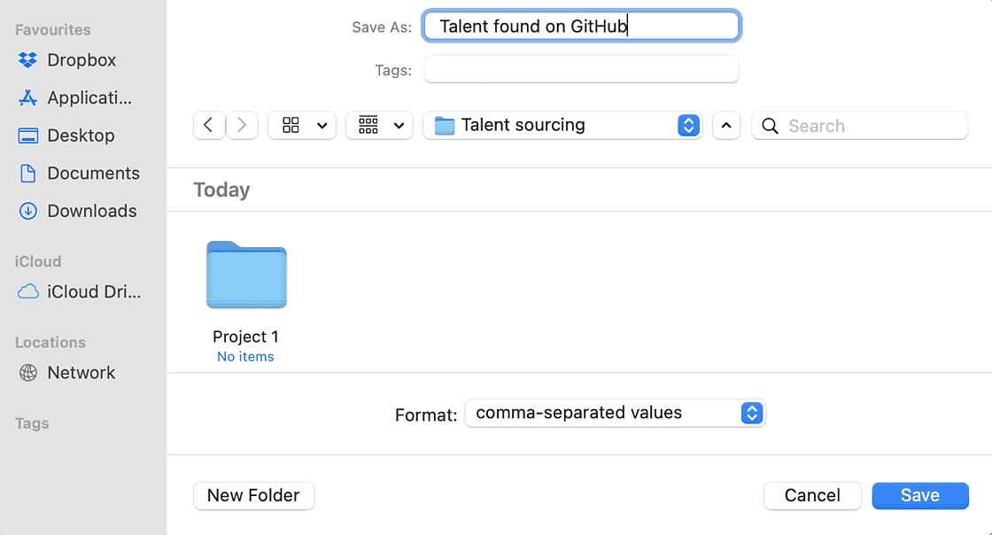Click the New Folder button

[253, 496]
